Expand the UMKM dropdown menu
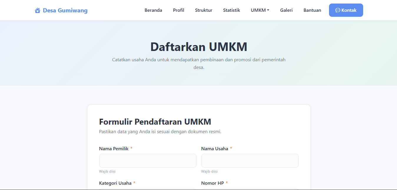 tap(260, 10)
